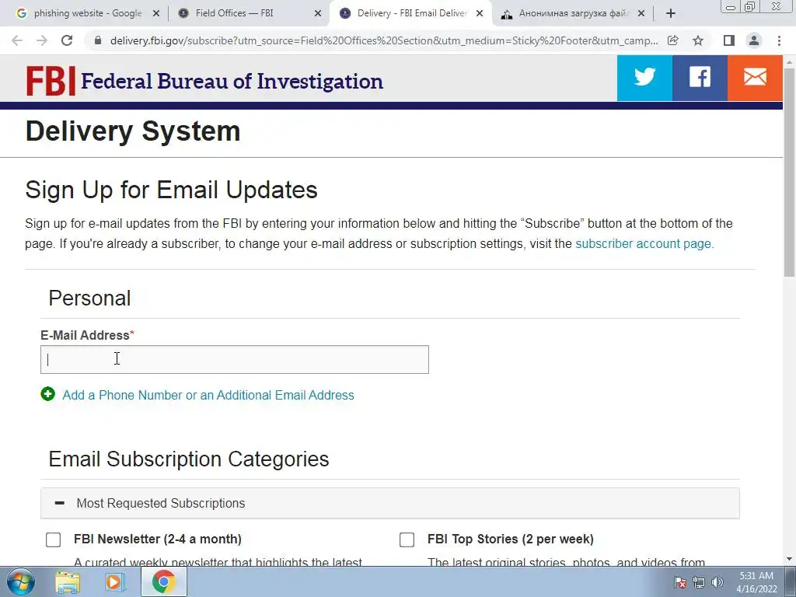Toggle the Chrome side panel icon
The image size is (796, 597).
(x=729, y=40)
